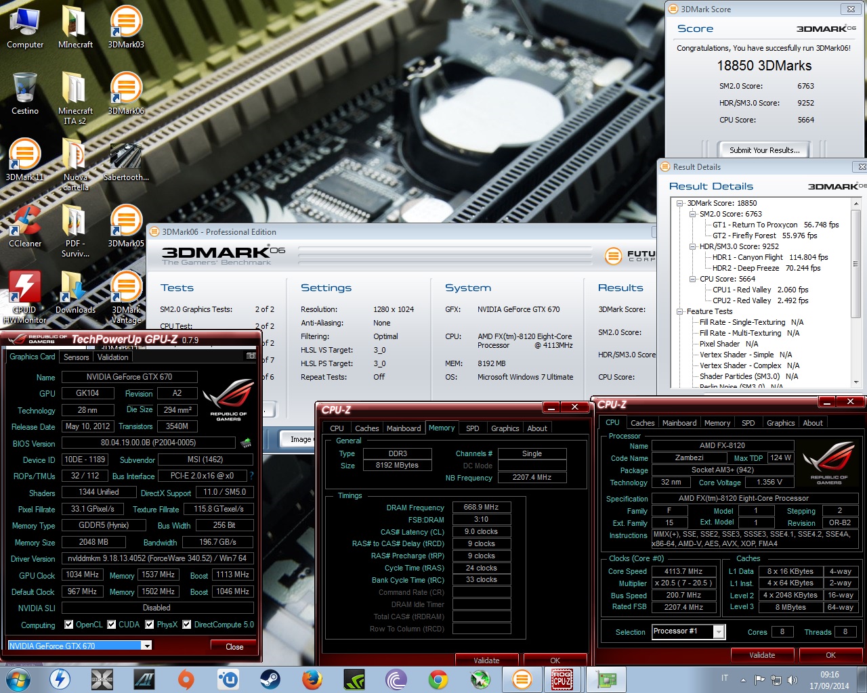Click the Windows Start button
Image resolution: width=867 pixels, height=693 pixels.
[18, 679]
